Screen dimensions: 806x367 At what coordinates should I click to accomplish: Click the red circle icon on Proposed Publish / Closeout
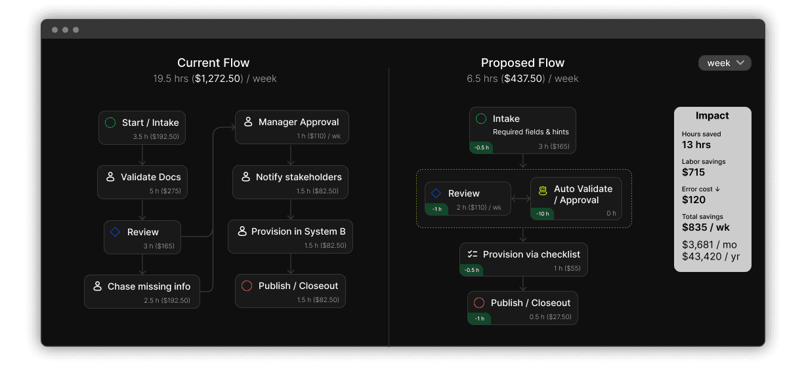[x=479, y=303]
